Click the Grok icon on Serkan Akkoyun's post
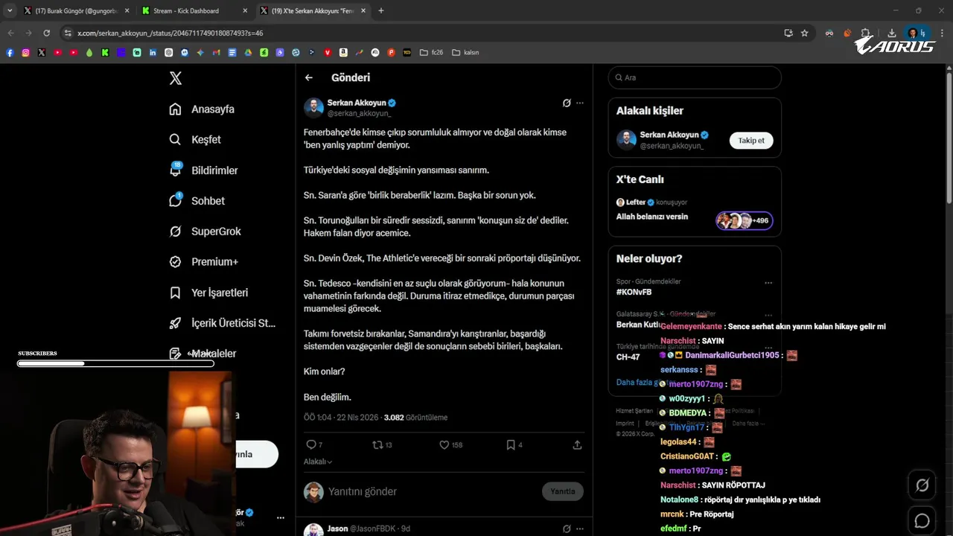 pos(567,103)
